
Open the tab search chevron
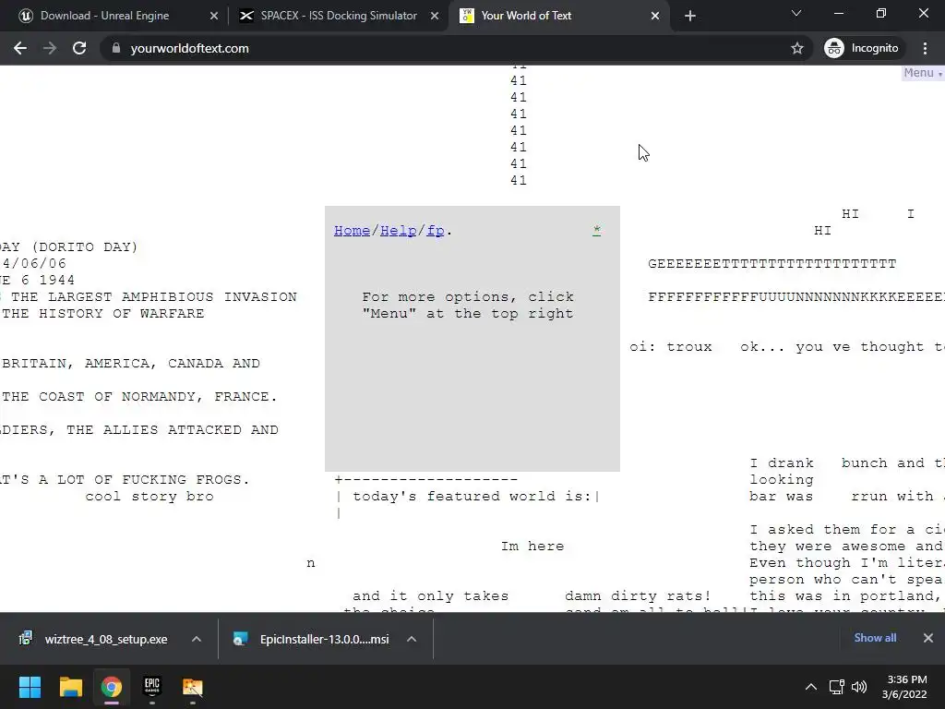(x=796, y=13)
